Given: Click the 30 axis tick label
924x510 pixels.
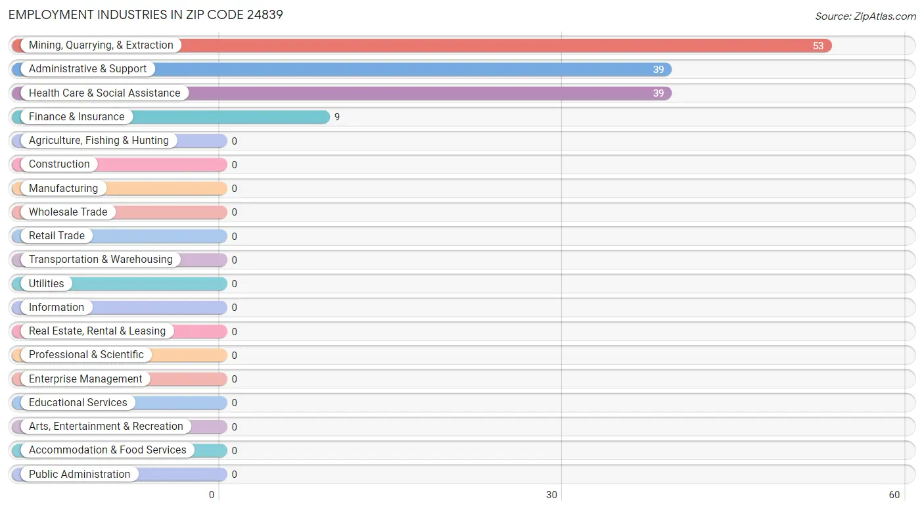Looking at the screenshot, I should coord(552,495).
